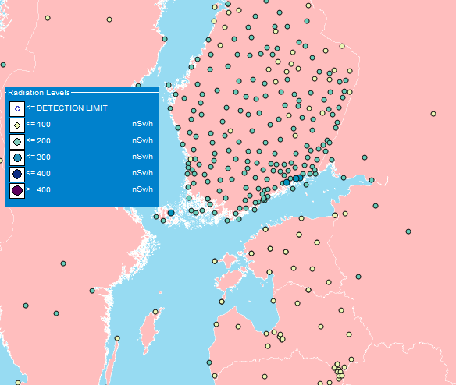Click the > 400 nSv/h purple legend icon
456x385 pixels.
tap(17, 191)
